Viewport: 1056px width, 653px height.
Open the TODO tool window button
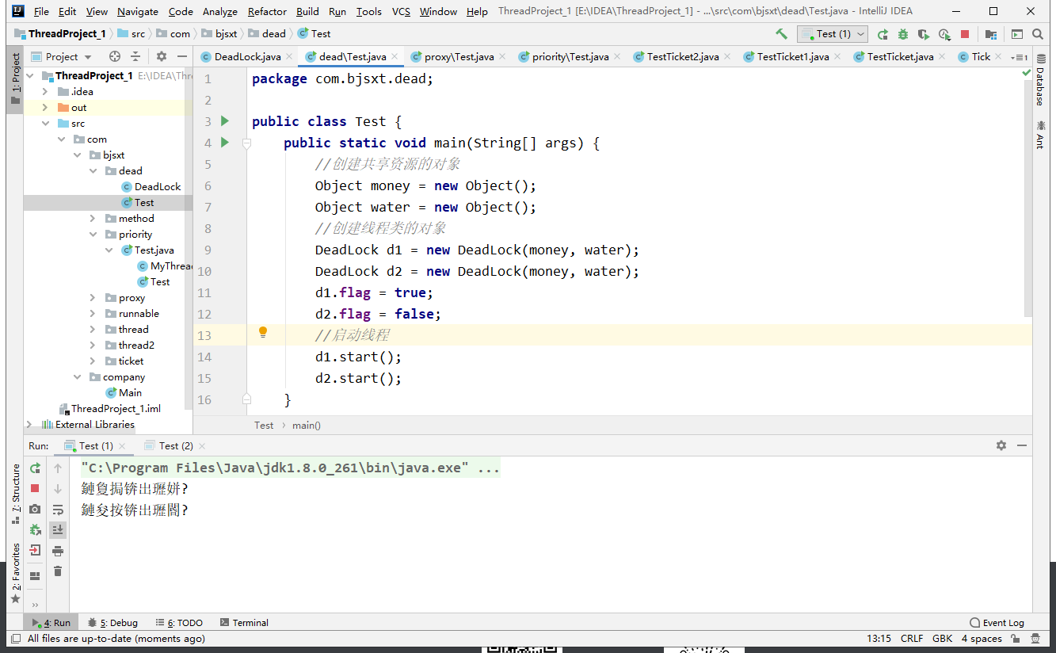(179, 623)
